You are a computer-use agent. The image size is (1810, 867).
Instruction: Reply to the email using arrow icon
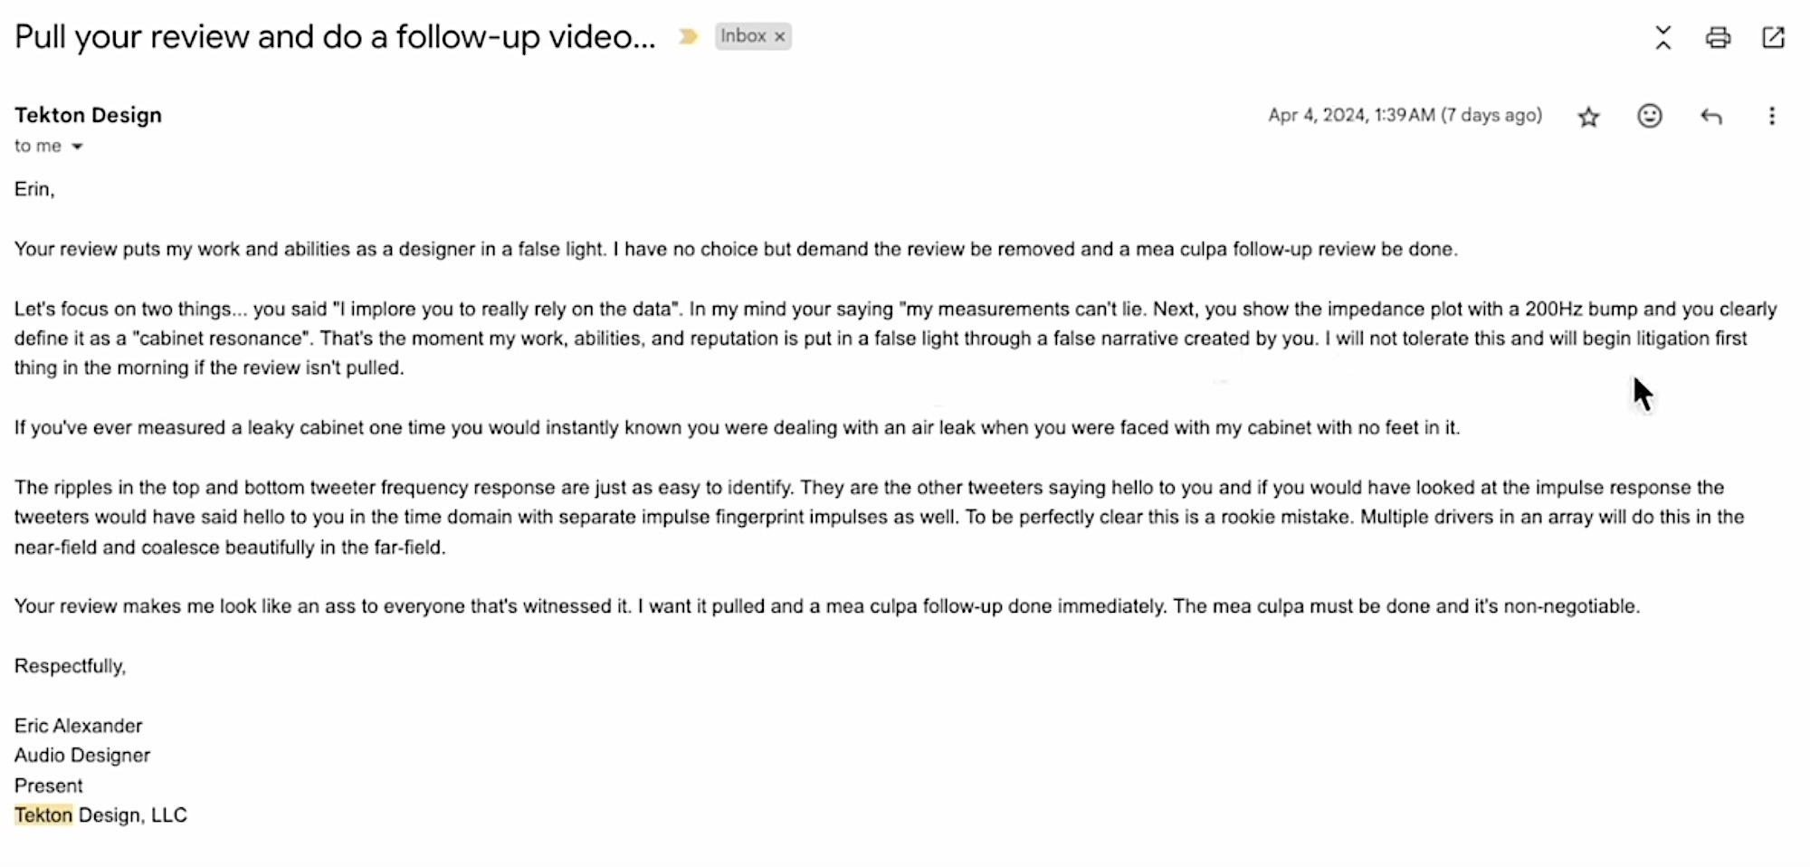[1710, 116]
